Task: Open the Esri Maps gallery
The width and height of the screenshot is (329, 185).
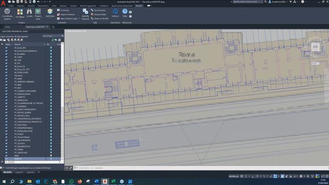Action: point(20,13)
